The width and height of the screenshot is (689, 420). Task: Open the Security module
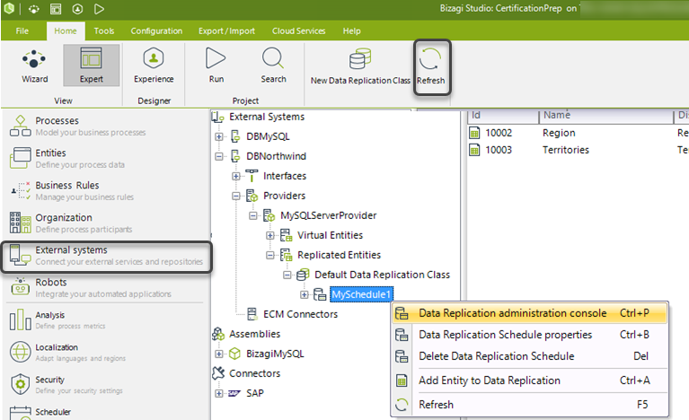tap(105, 385)
